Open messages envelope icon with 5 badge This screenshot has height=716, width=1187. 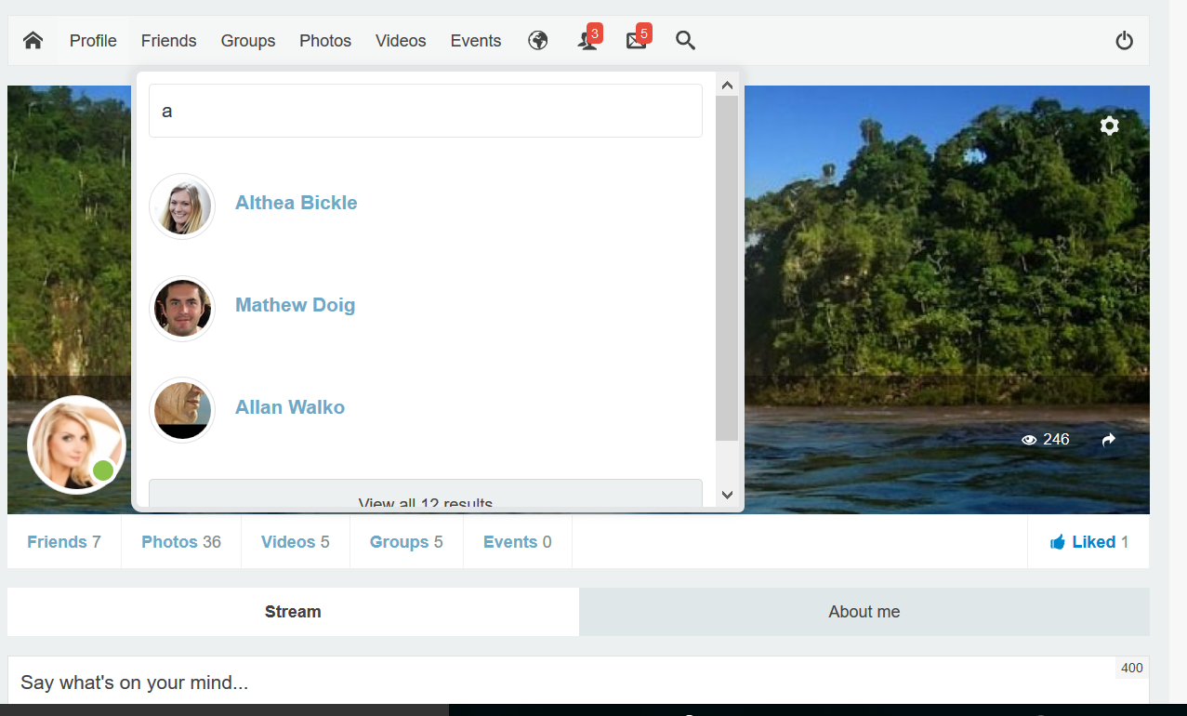point(637,41)
